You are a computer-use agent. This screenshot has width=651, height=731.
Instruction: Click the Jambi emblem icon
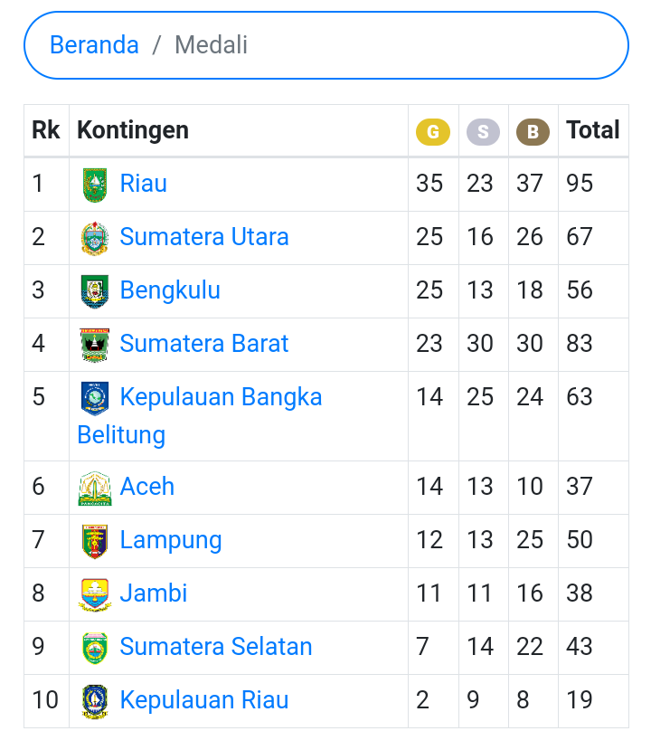pyautogui.click(x=95, y=594)
